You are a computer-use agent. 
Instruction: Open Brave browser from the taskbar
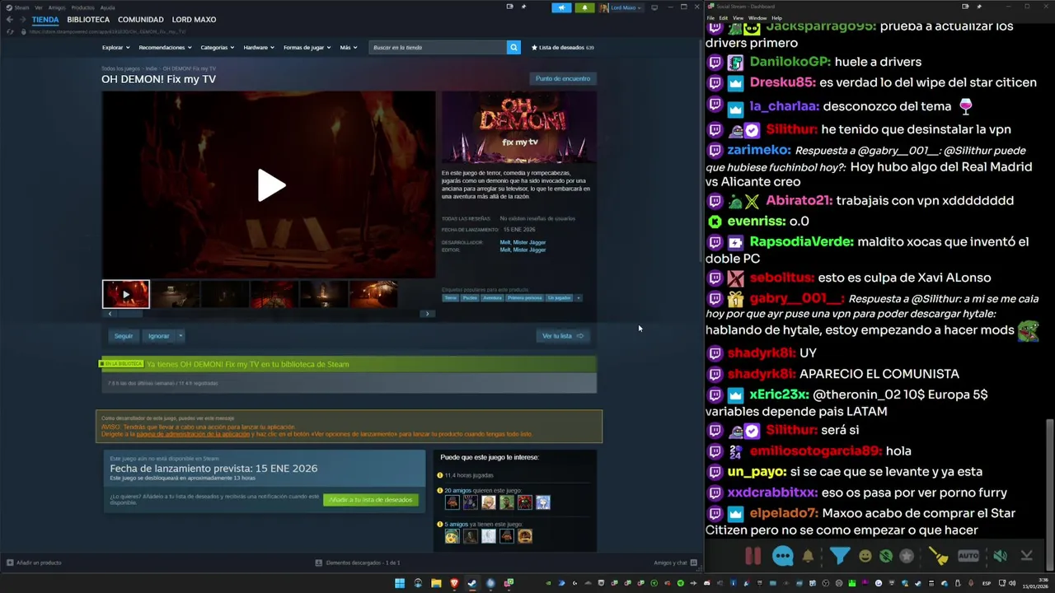(x=454, y=583)
